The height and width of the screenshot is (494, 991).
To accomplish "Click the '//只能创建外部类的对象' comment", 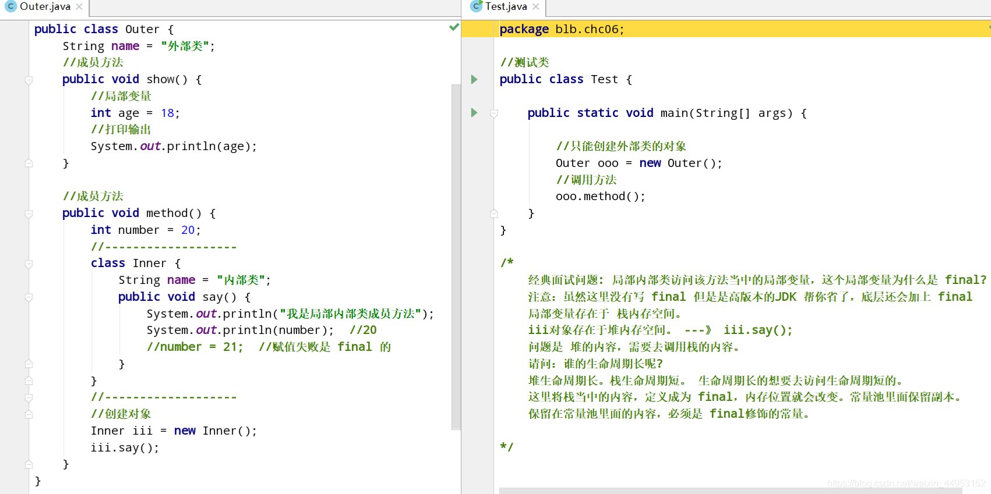I will 621,146.
